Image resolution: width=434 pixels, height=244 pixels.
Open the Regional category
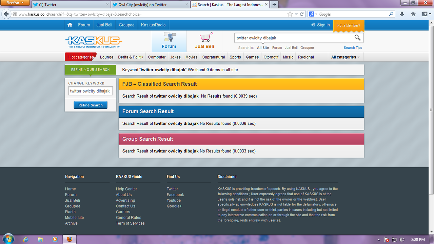point(306,57)
